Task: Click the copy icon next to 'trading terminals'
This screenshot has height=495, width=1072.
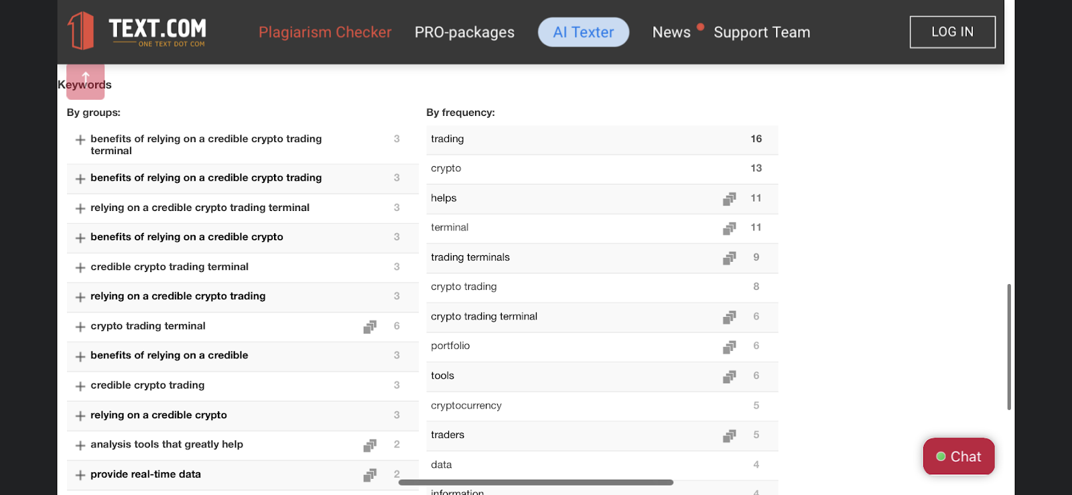Action: pyautogui.click(x=729, y=258)
